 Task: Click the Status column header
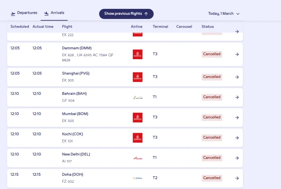coord(207,27)
